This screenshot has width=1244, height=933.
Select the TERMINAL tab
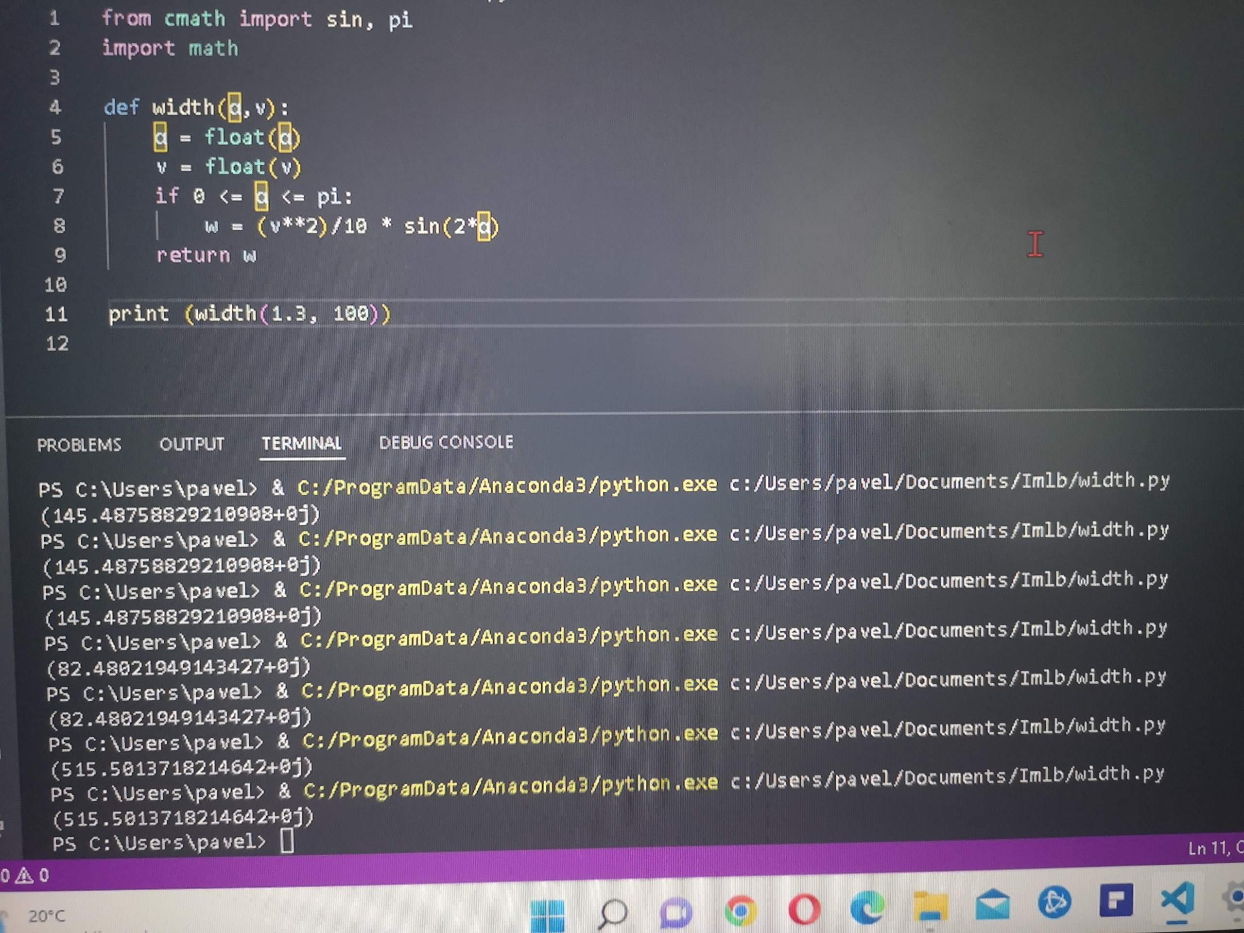click(303, 444)
